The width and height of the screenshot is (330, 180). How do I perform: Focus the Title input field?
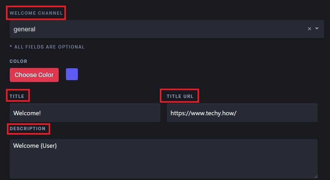pos(85,113)
